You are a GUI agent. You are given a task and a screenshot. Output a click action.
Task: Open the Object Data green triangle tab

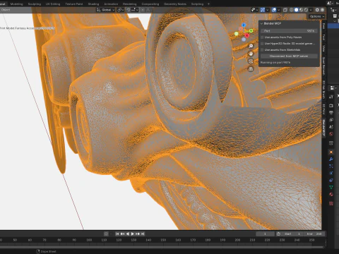tap(331, 187)
